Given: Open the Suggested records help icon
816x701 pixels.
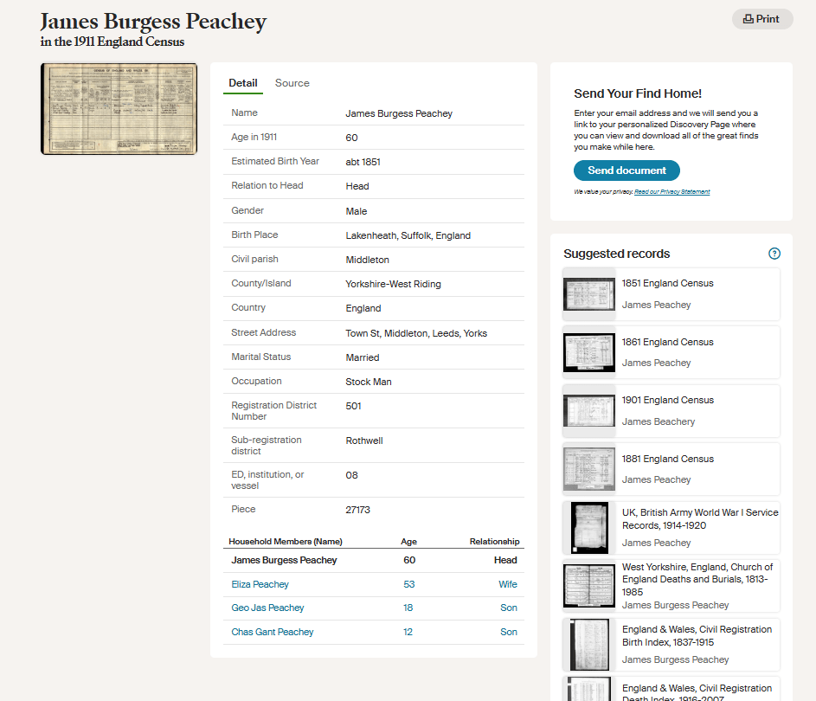Looking at the screenshot, I should 774,254.
